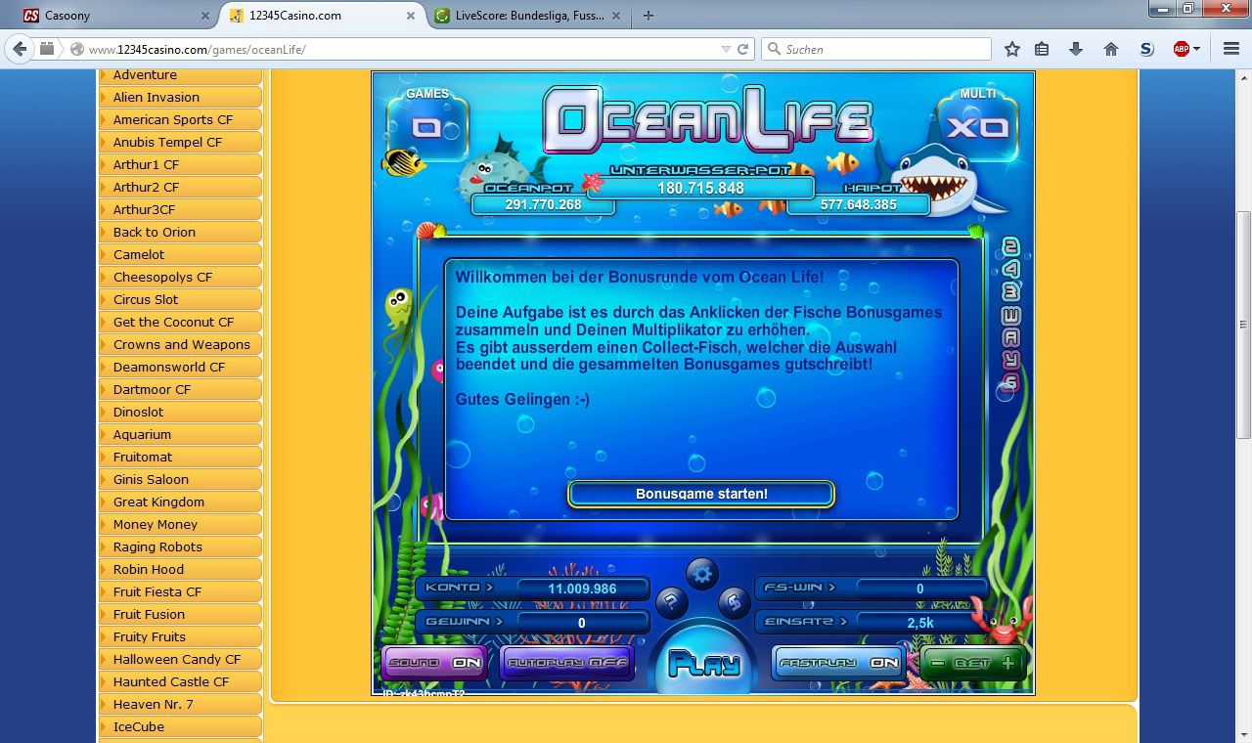Screen dimensions: 1252x743
Task: Close the LiveScore Bundesliga tab
Action: (616, 16)
